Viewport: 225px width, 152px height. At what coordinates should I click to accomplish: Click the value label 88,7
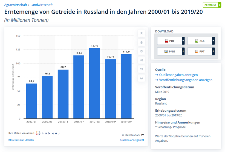tap(63, 67)
